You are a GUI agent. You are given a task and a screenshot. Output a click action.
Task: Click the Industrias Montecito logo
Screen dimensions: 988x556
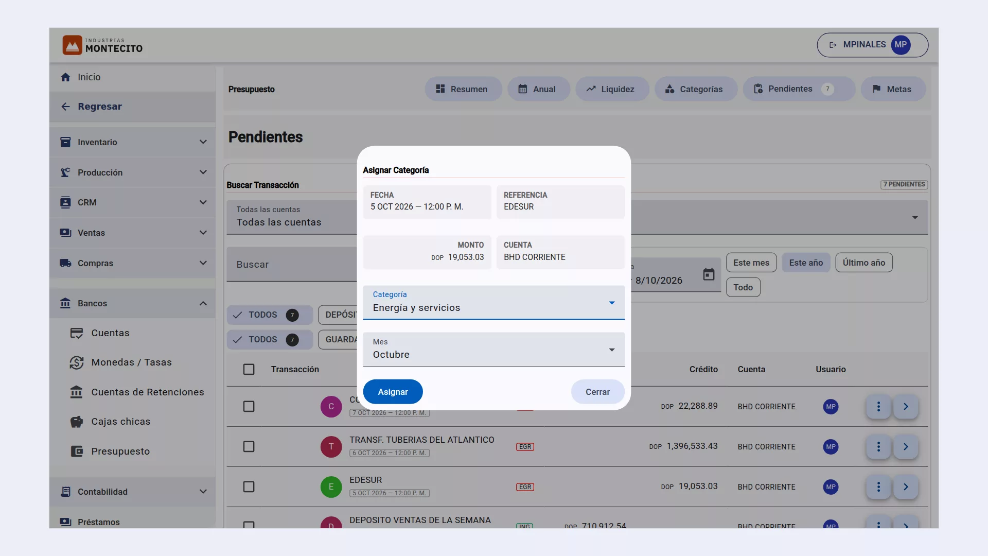click(103, 45)
